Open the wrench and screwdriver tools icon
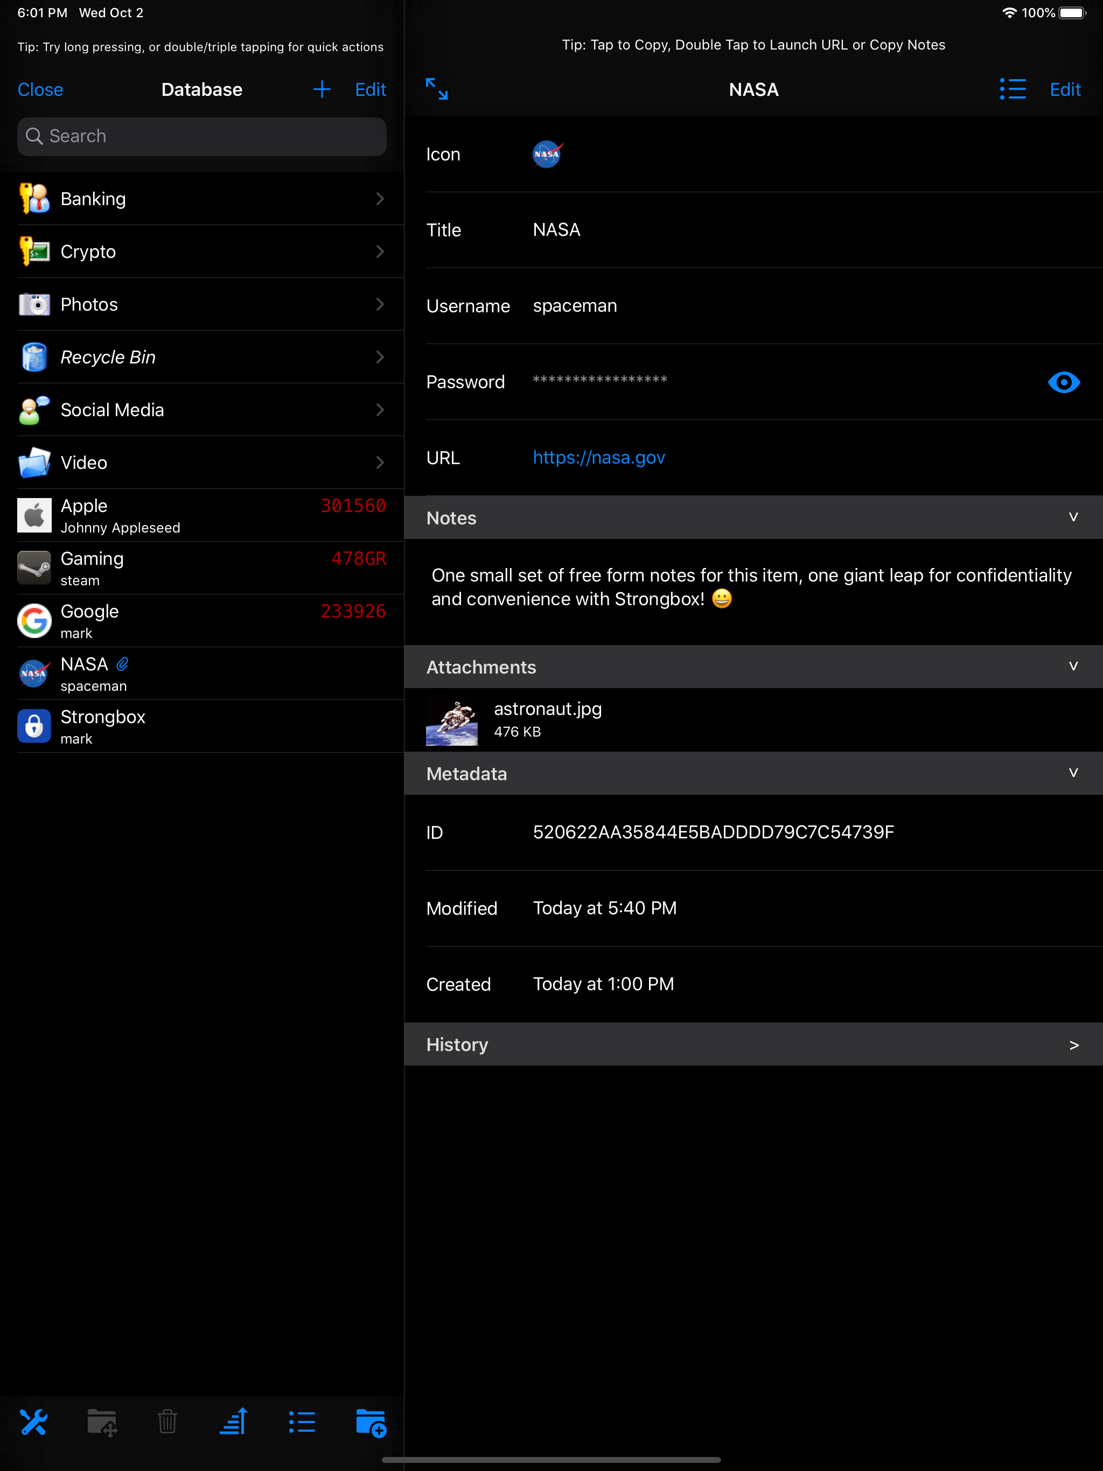Screen dimensions: 1103x1471 click(x=33, y=1423)
